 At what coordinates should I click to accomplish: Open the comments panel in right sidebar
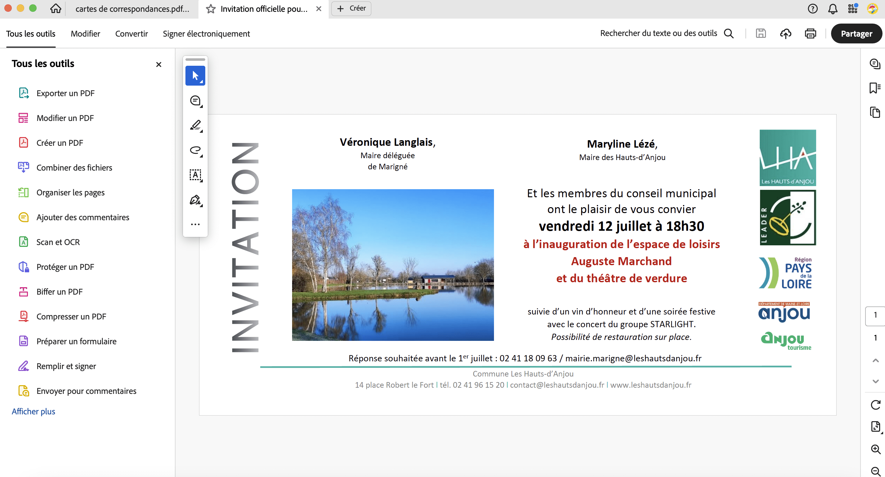tap(875, 64)
